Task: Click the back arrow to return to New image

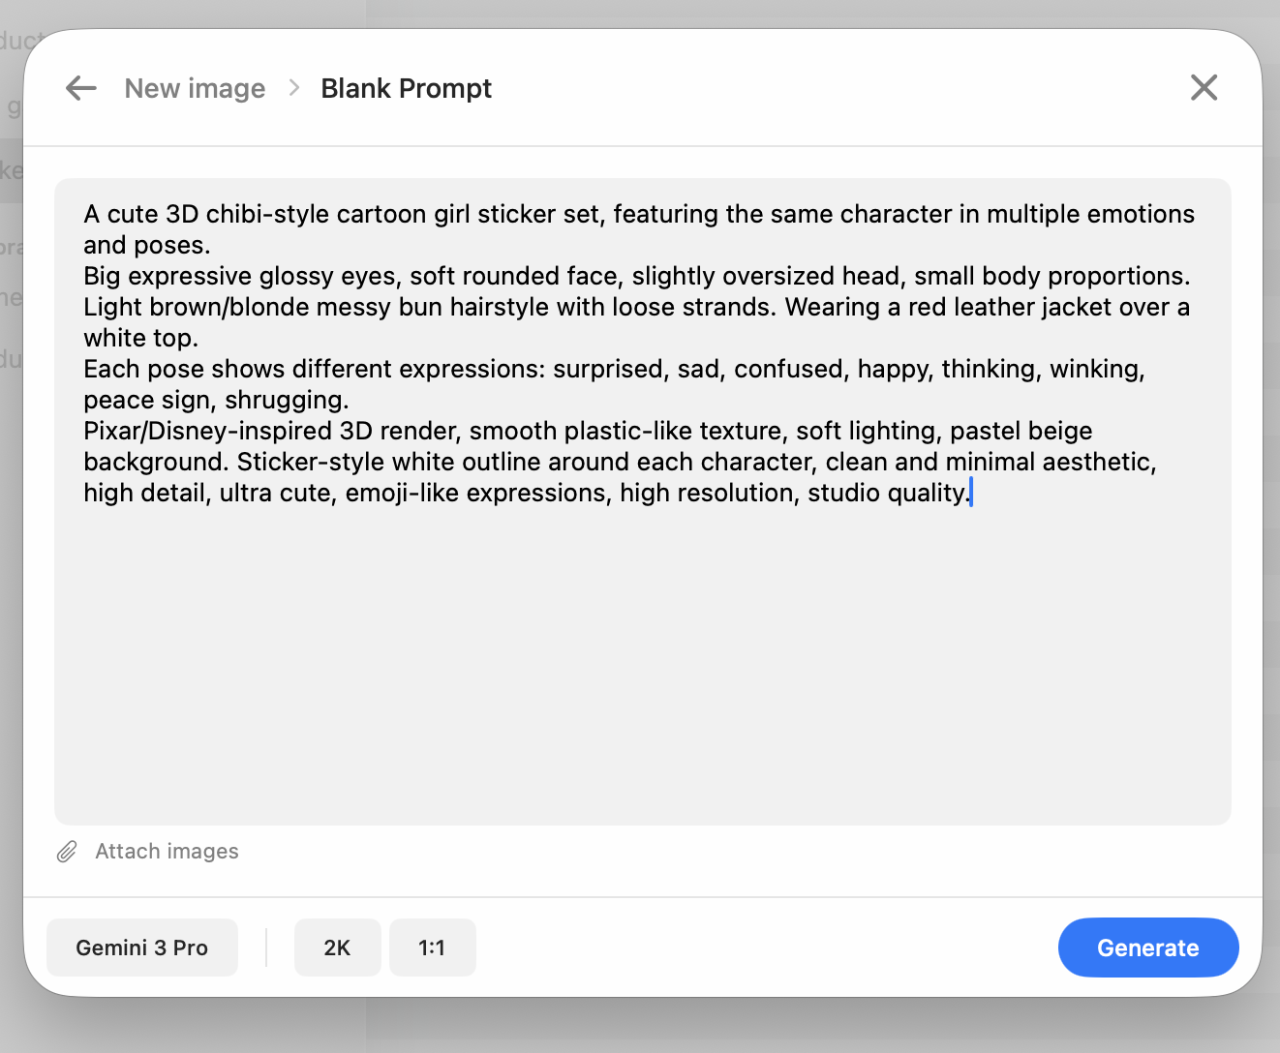Action: coord(81,88)
